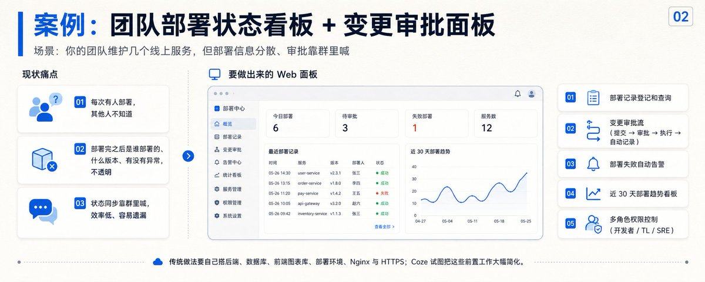The image size is (705, 282).
Task: Click the 05-26 14:30 timestamp cell
Action: (280, 173)
